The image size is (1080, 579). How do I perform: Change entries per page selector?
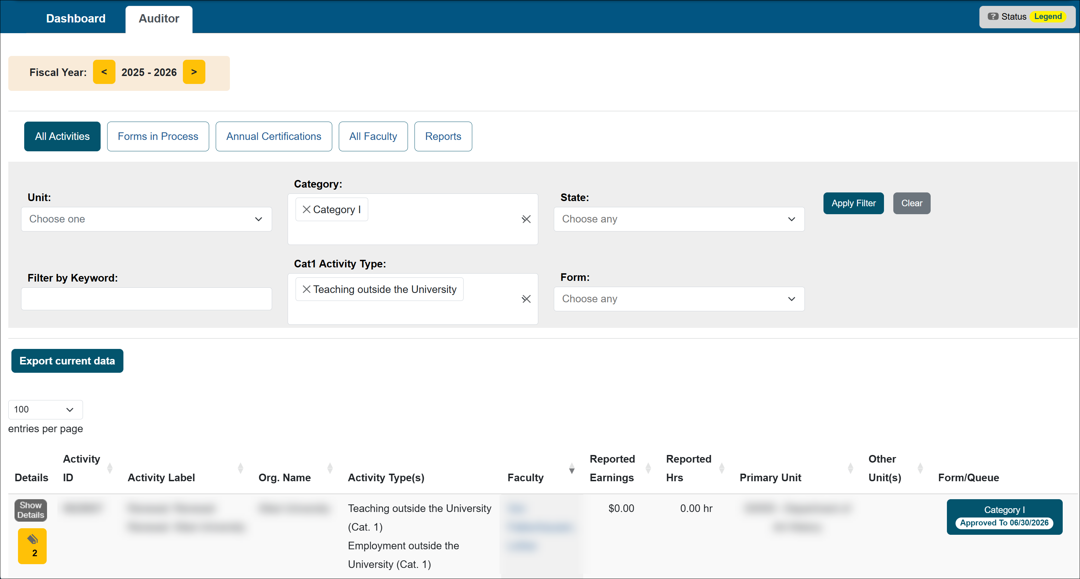(x=45, y=409)
